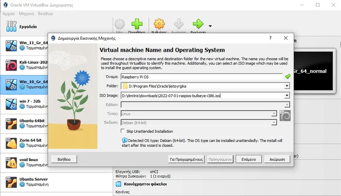The height and width of the screenshot is (196, 341).
Task: Click the green plus Add machine icon
Action: (137, 24)
